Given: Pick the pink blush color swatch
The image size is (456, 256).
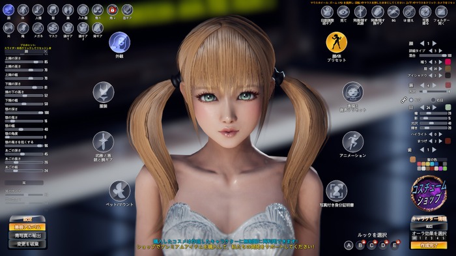Looking at the screenshot, I should [448, 62].
